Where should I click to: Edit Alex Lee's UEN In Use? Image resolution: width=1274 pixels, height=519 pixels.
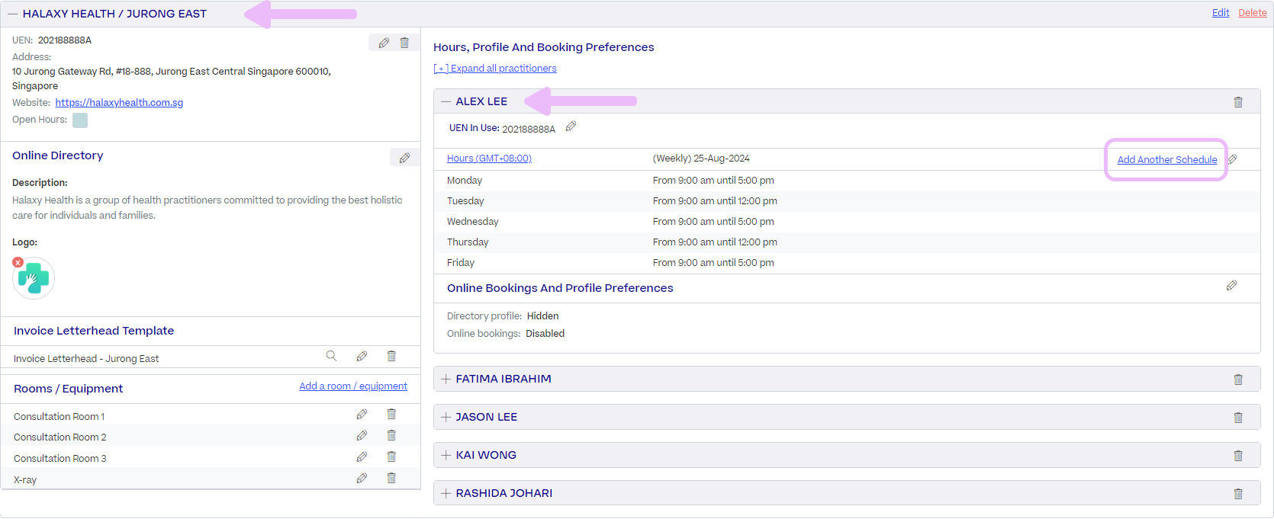(x=571, y=127)
